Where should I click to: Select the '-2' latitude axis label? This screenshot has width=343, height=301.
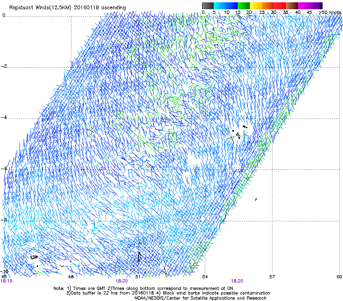(4, 66)
